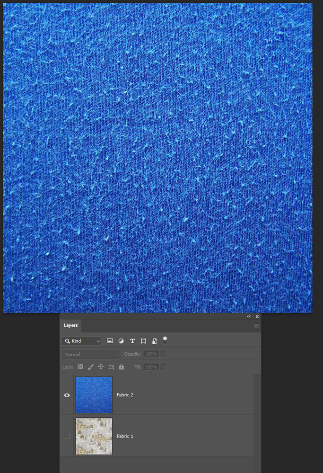Show the Fabric 1 layer

tap(67, 436)
